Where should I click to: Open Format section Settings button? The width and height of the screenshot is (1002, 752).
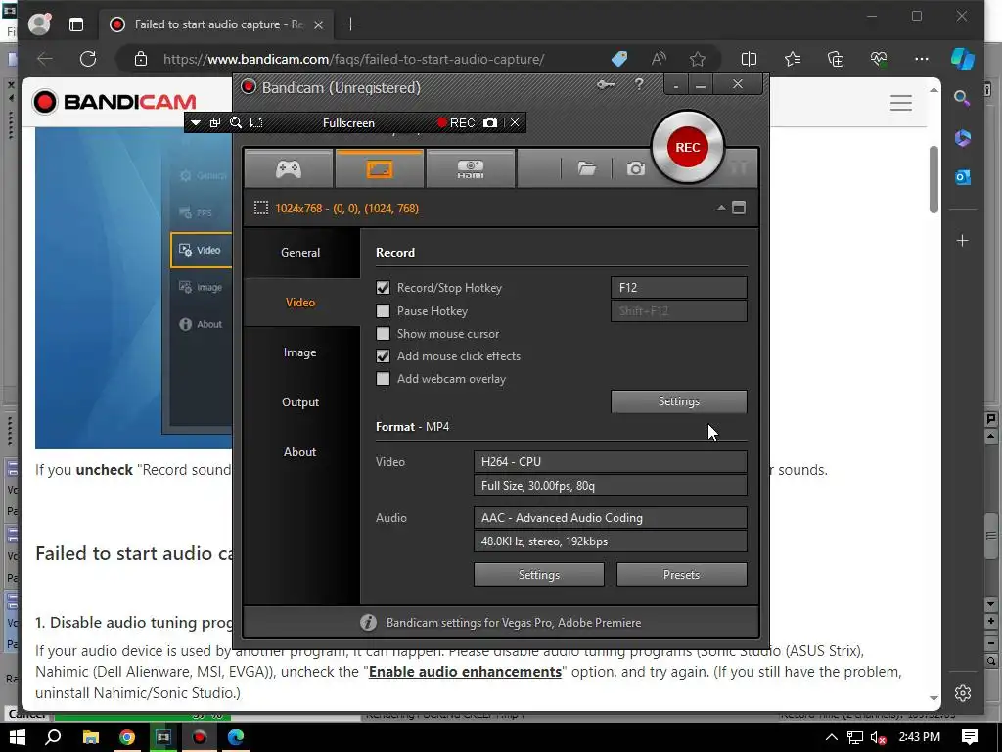coord(539,574)
